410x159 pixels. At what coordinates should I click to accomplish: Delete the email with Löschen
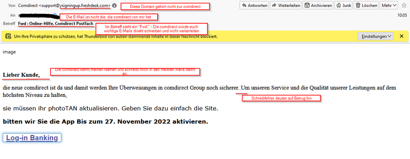[366, 5]
